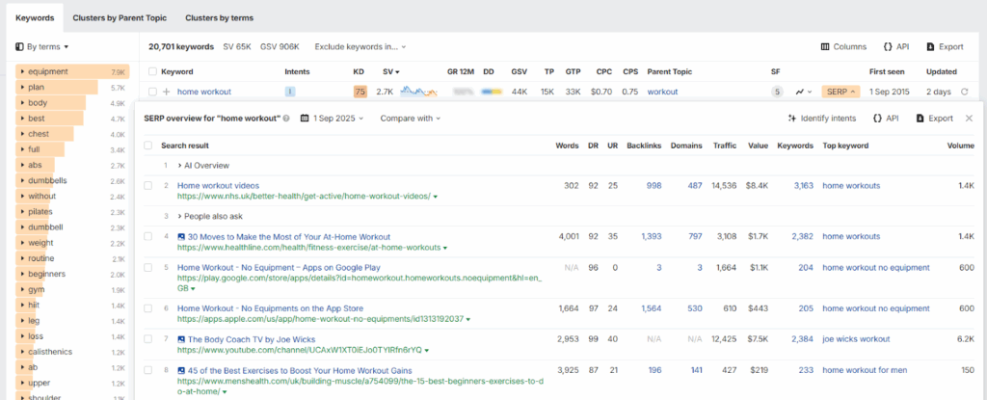The height and width of the screenshot is (400, 987).
Task: Open the SF count badge showing 5
Action: pyautogui.click(x=778, y=92)
